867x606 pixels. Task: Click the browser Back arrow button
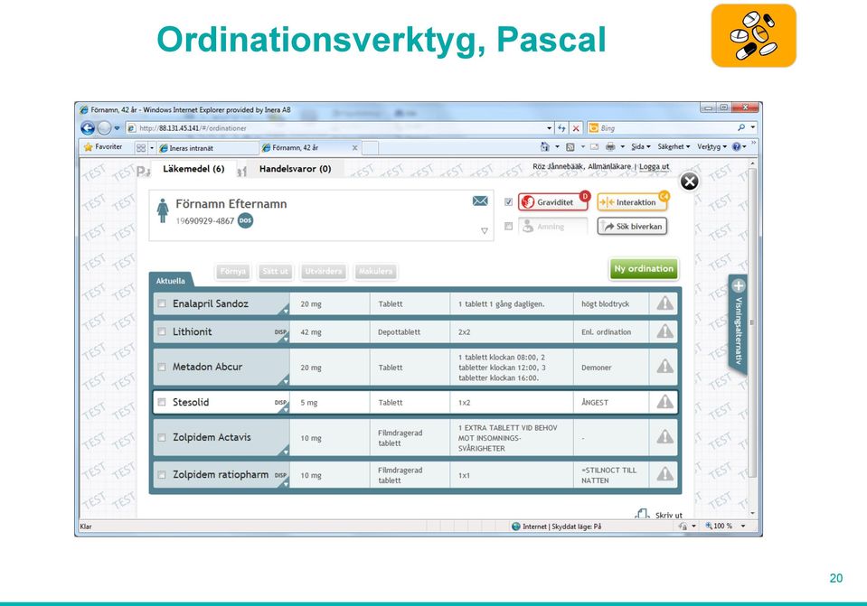pyautogui.click(x=88, y=128)
